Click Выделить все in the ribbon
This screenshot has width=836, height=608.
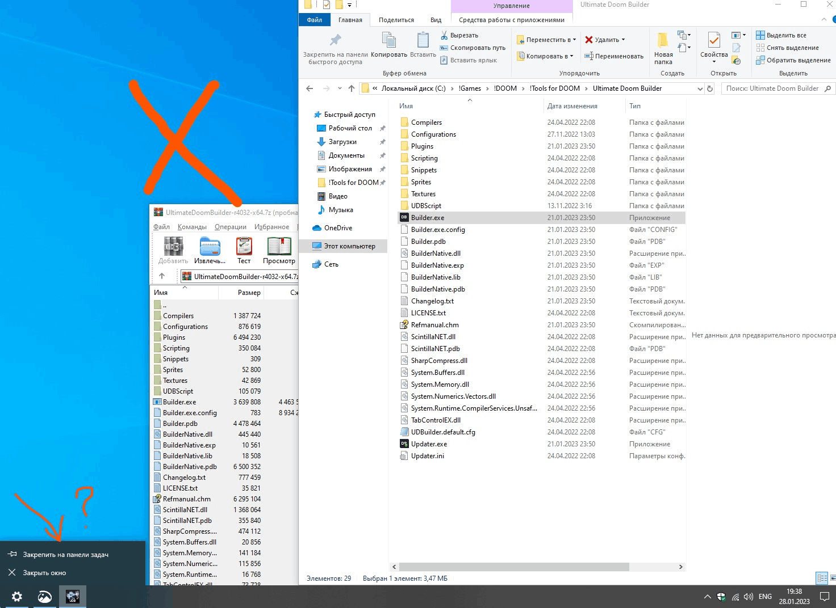(x=781, y=35)
